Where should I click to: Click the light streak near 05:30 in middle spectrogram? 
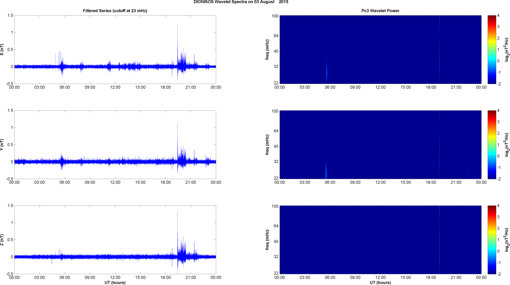(x=326, y=170)
